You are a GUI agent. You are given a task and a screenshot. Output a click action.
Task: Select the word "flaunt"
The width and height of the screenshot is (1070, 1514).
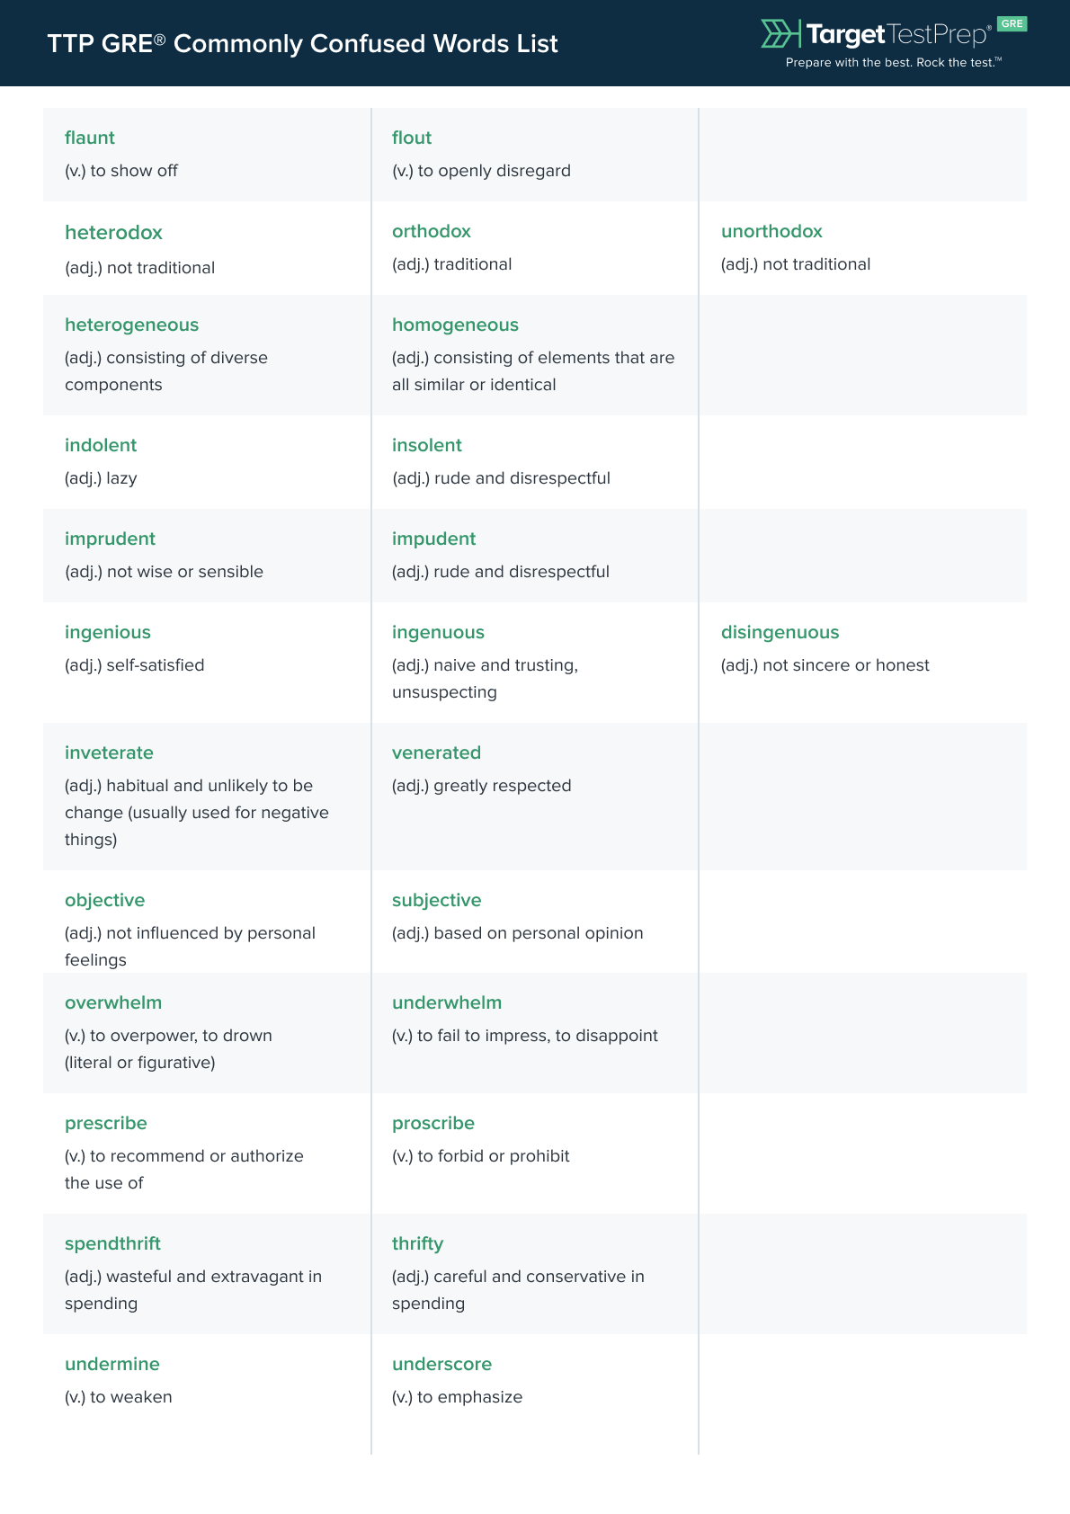pyautogui.click(x=90, y=138)
